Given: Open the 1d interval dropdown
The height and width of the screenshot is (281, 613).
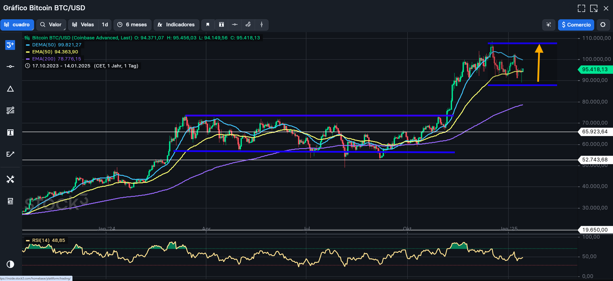Looking at the screenshot, I should pyautogui.click(x=105, y=25).
